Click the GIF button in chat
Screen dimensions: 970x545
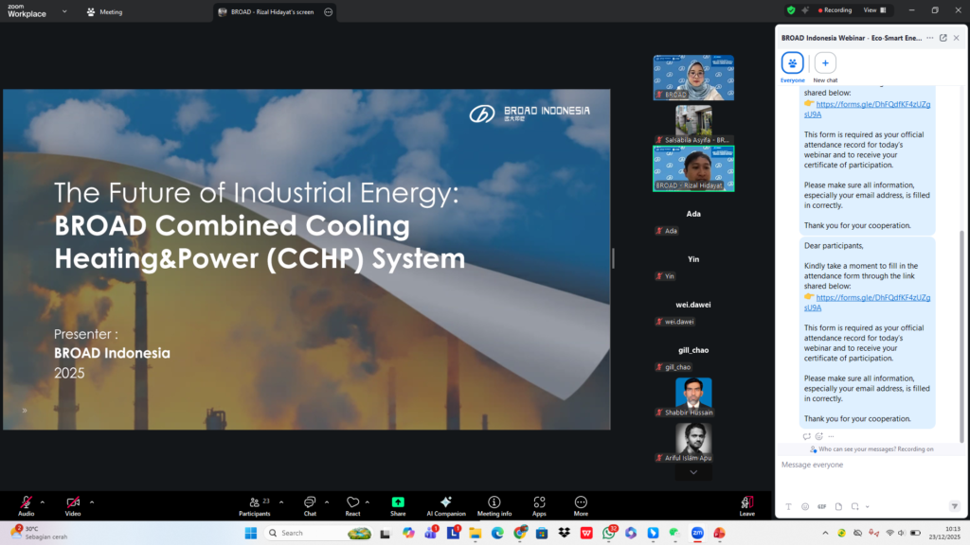(x=821, y=506)
